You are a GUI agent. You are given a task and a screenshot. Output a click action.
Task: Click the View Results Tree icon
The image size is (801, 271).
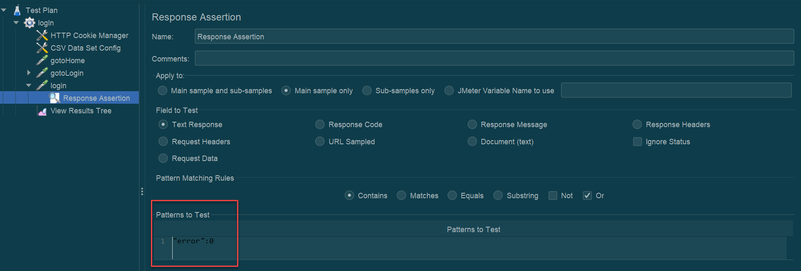pyautogui.click(x=42, y=111)
